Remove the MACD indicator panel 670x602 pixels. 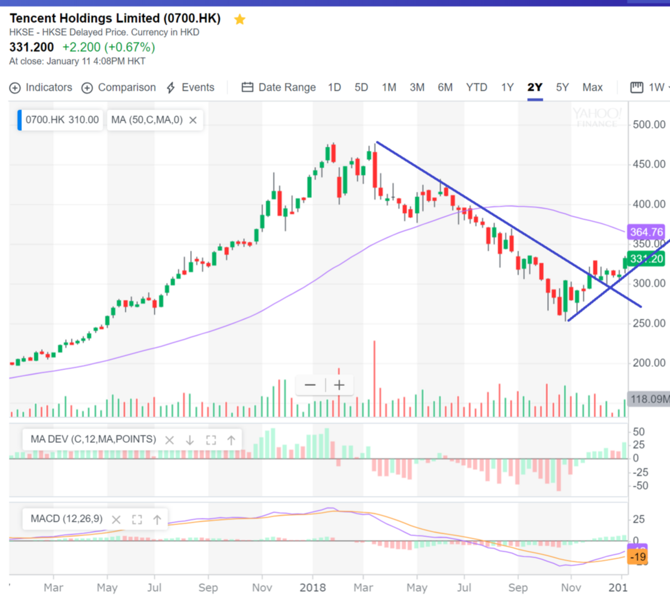click(116, 520)
